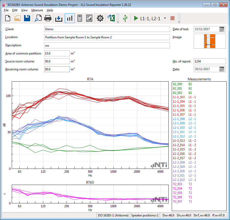The width and height of the screenshot is (230, 220).
Task: Open the calculator view icon
Action: coord(79,18)
